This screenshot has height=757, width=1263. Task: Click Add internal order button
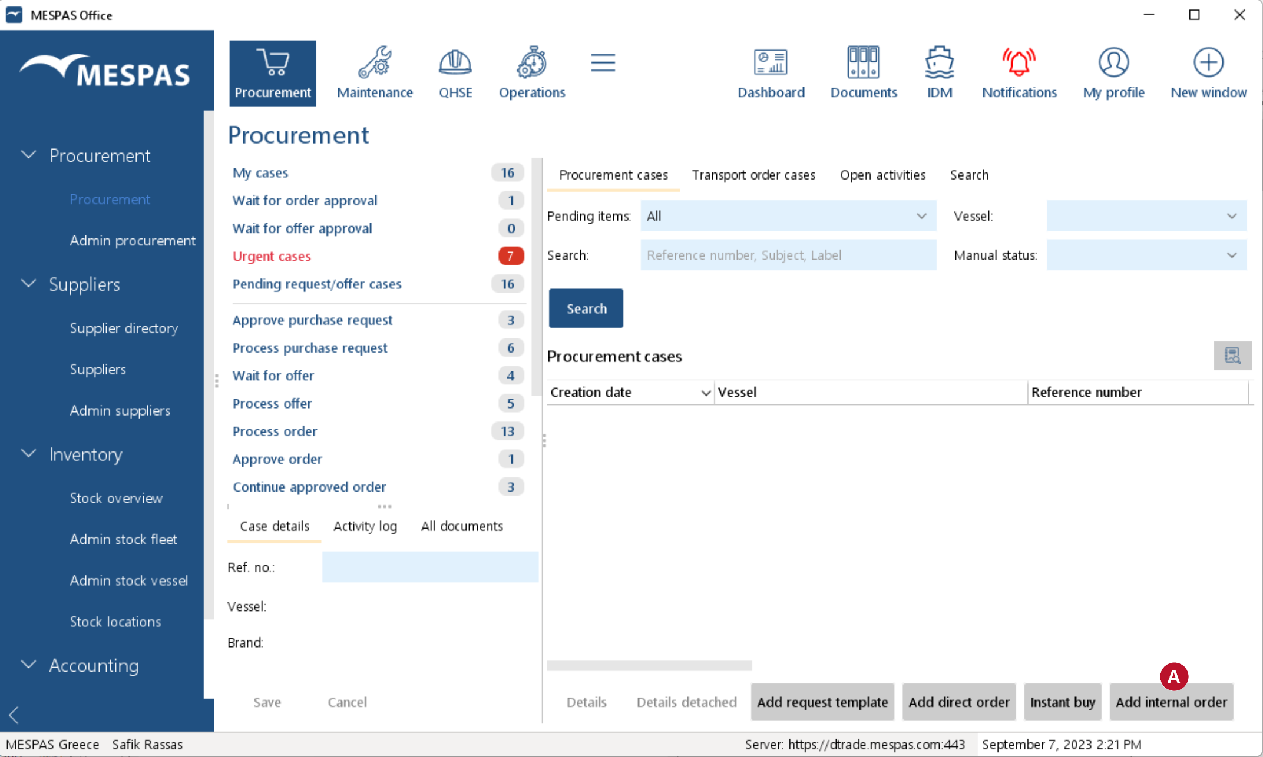click(1171, 702)
